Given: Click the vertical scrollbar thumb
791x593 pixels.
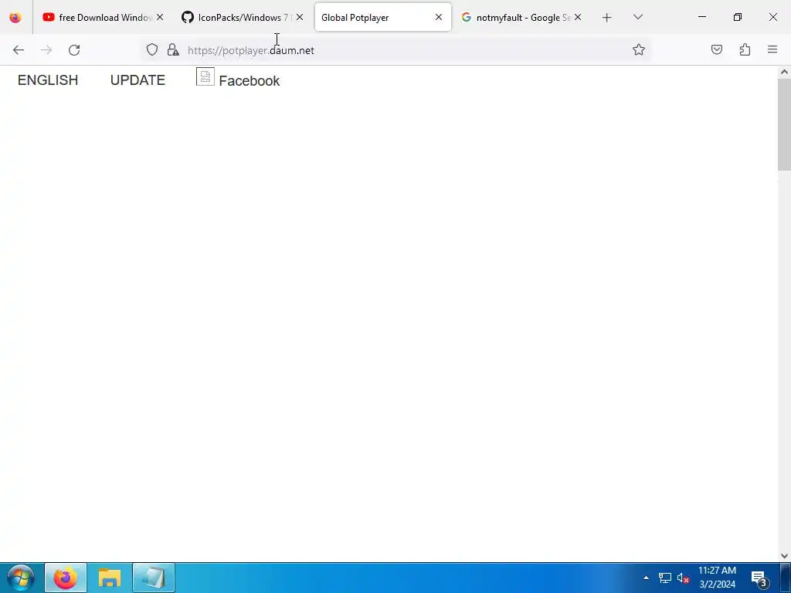Looking at the screenshot, I should [784, 124].
